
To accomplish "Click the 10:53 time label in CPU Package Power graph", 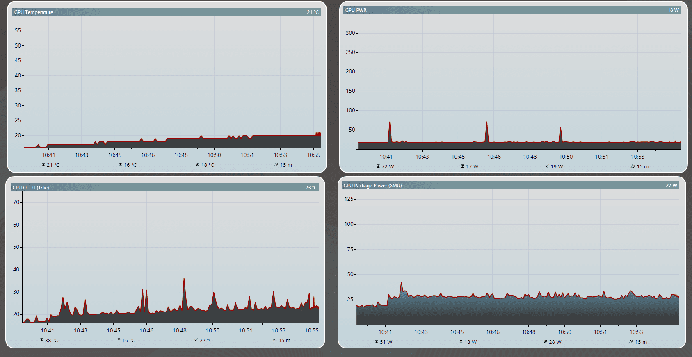I will pyautogui.click(x=636, y=332).
